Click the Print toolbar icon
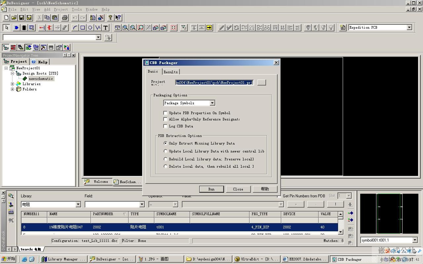 point(65,17)
